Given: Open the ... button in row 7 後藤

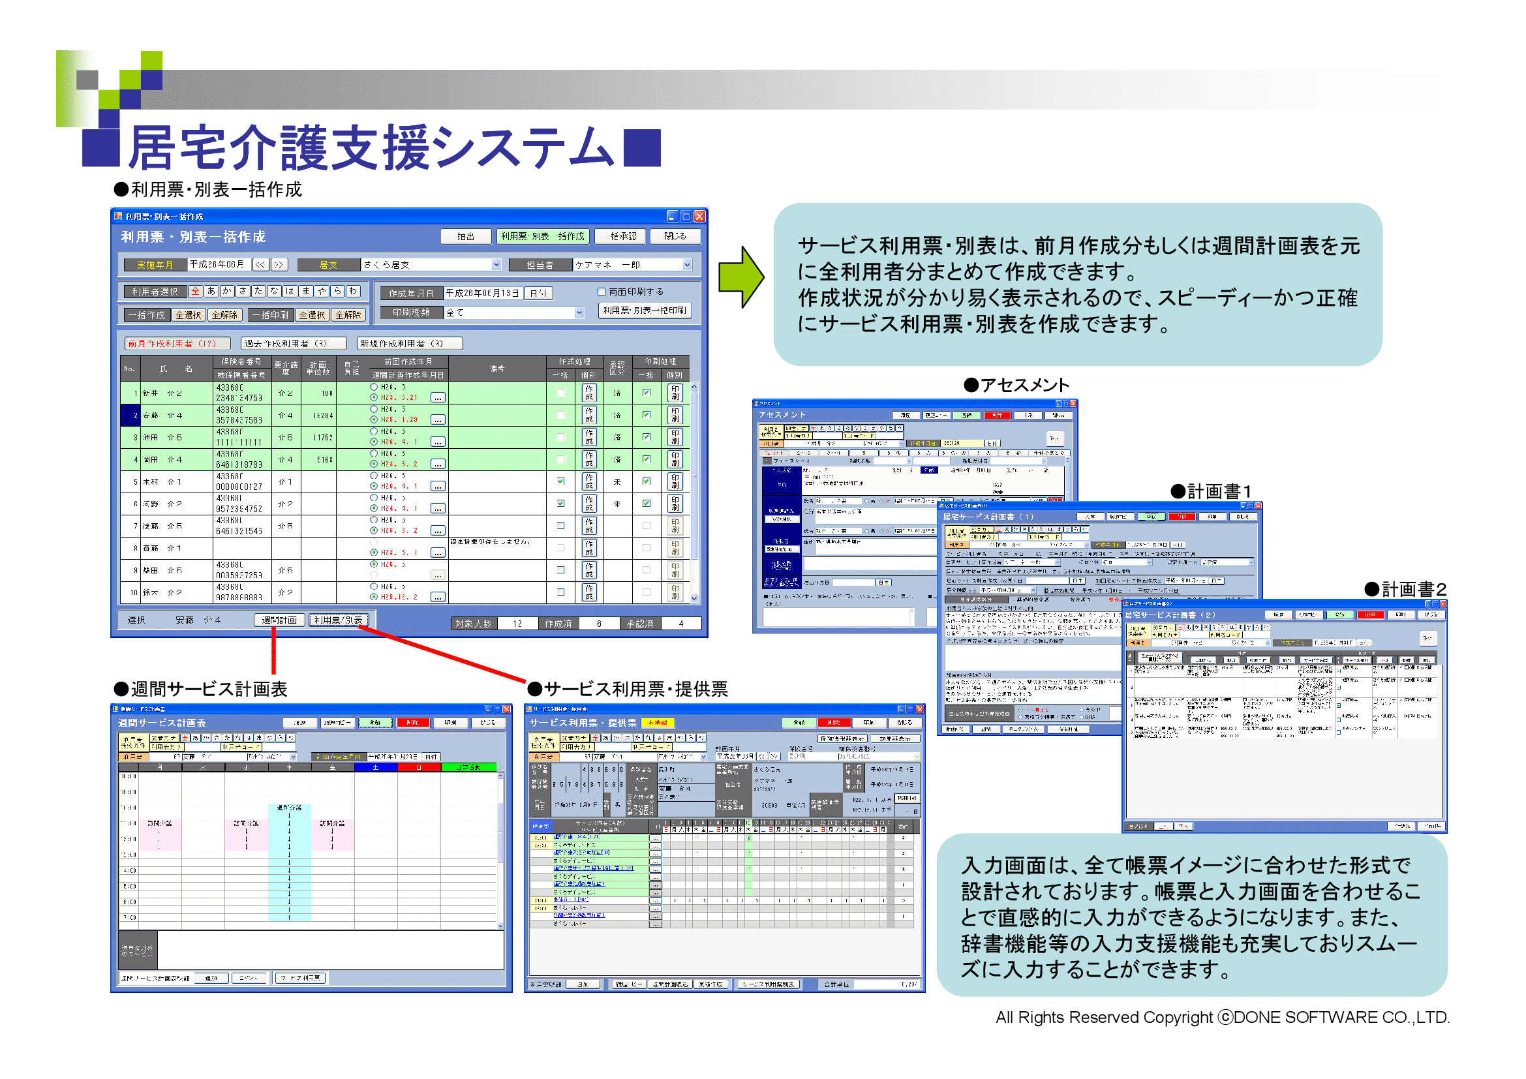Looking at the screenshot, I should pos(438,531).
